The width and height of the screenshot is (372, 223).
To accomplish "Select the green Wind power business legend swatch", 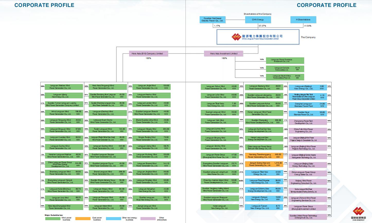I will (52, 219).
